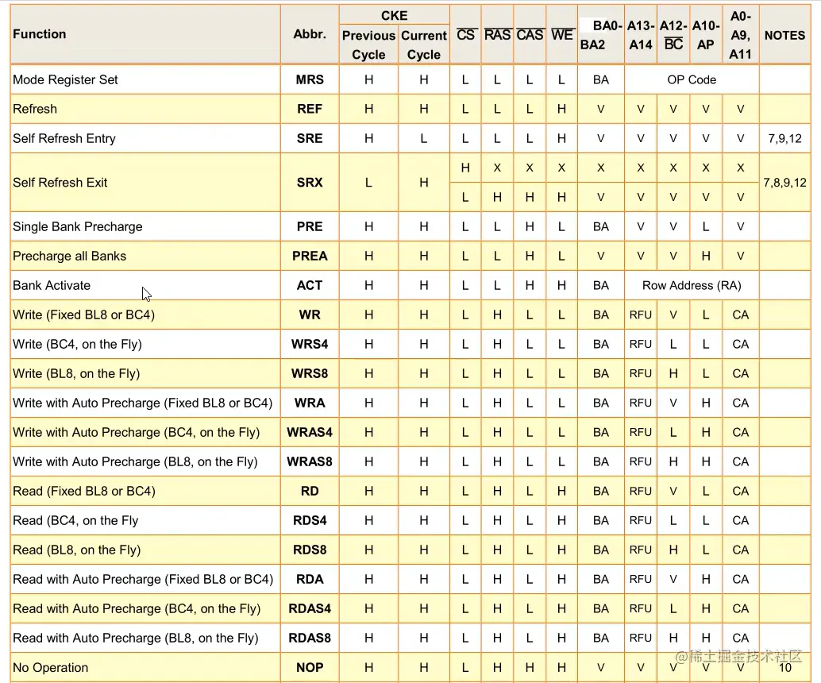
Task: Select the REF abbreviation cell
Action: (x=310, y=109)
